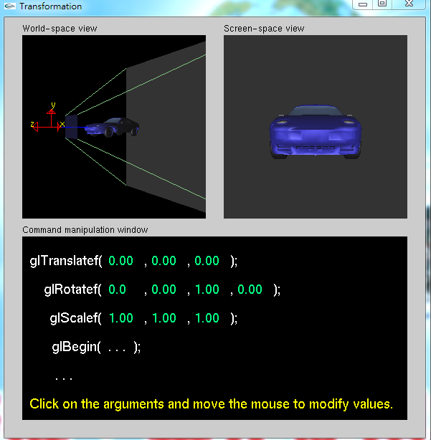Click the World-space view label

(x=60, y=29)
